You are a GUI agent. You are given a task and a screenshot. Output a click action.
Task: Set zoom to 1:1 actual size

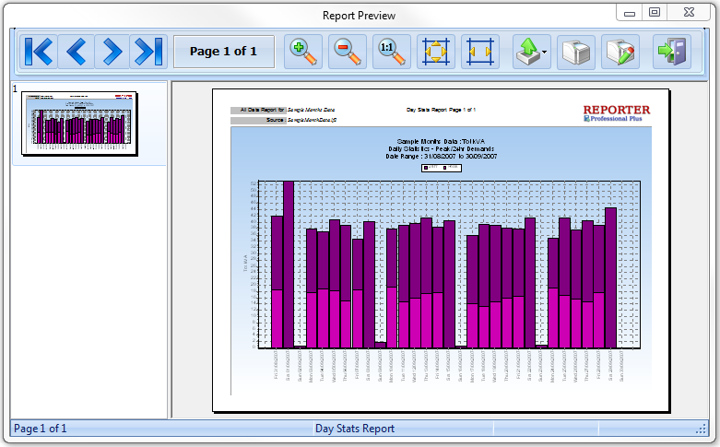click(x=391, y=52)
